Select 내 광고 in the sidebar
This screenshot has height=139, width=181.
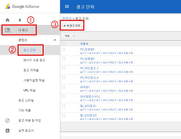click(23, 30)
